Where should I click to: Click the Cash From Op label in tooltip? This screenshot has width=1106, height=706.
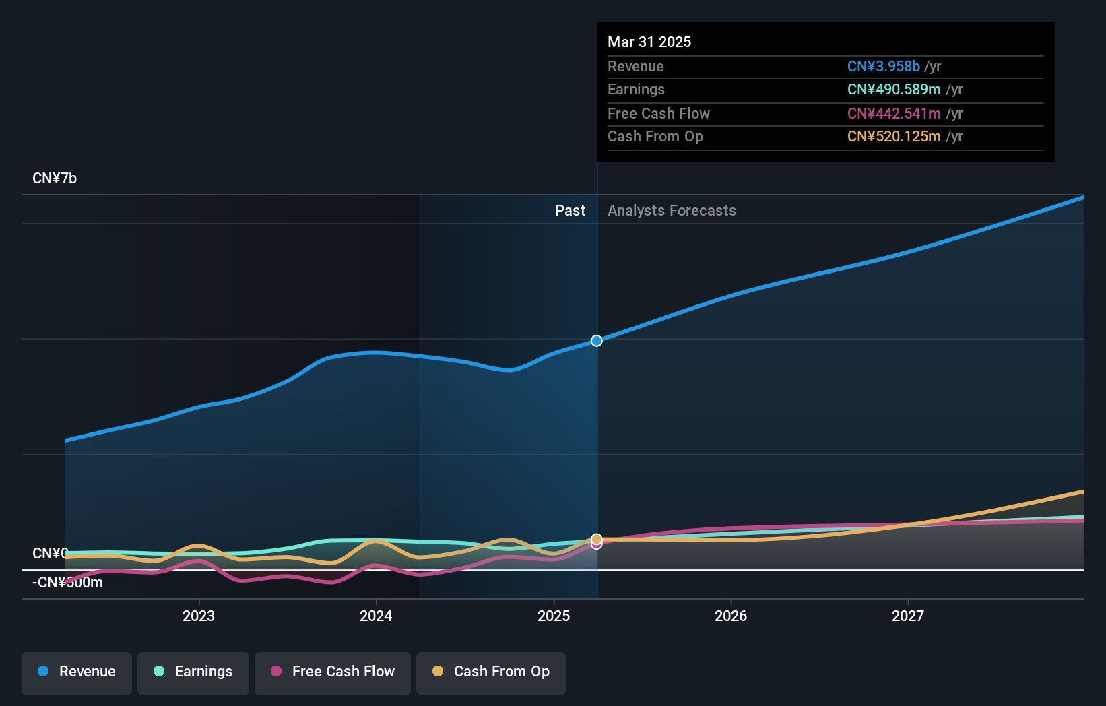(x=655, y=137)
